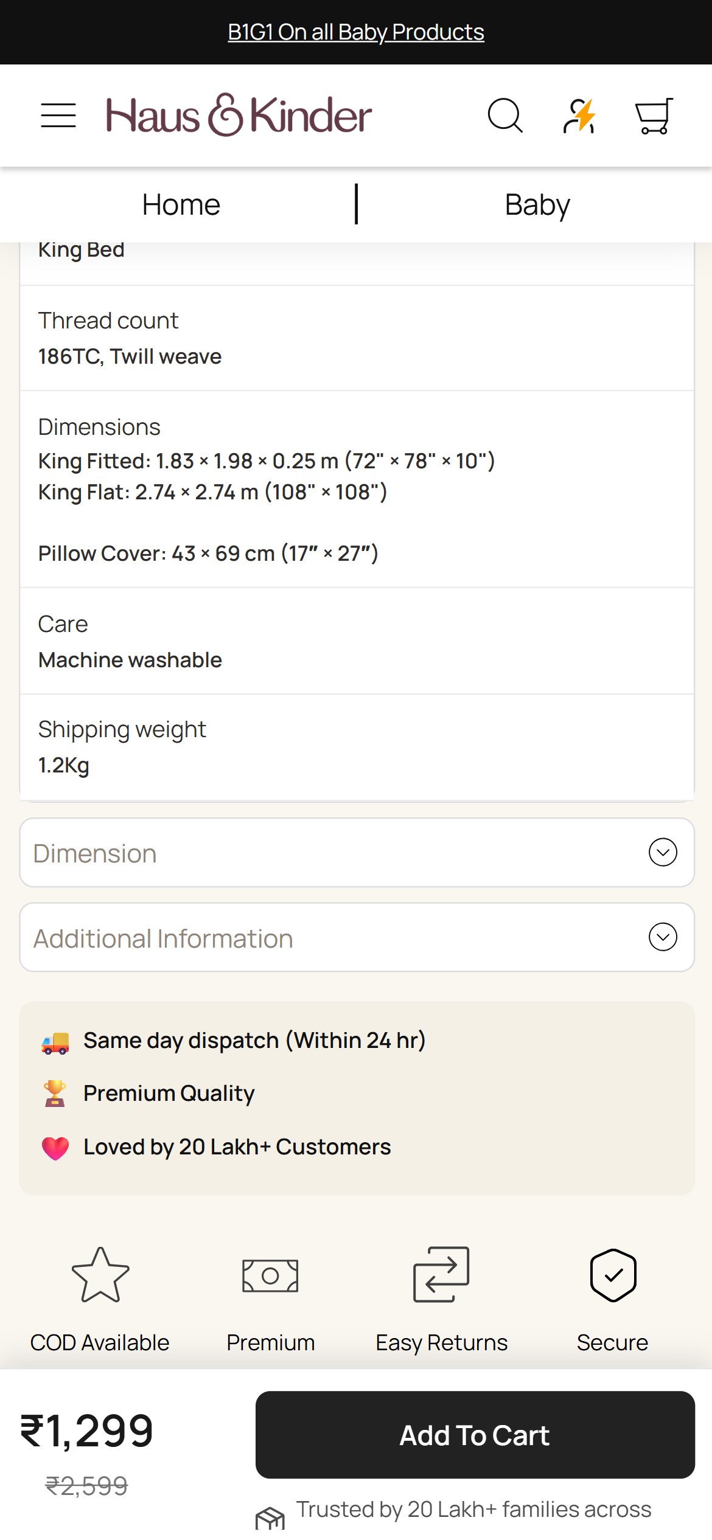Click the COD Available star icon
The height and width of the screenshot is (1540, 712).
[100, 1274]
